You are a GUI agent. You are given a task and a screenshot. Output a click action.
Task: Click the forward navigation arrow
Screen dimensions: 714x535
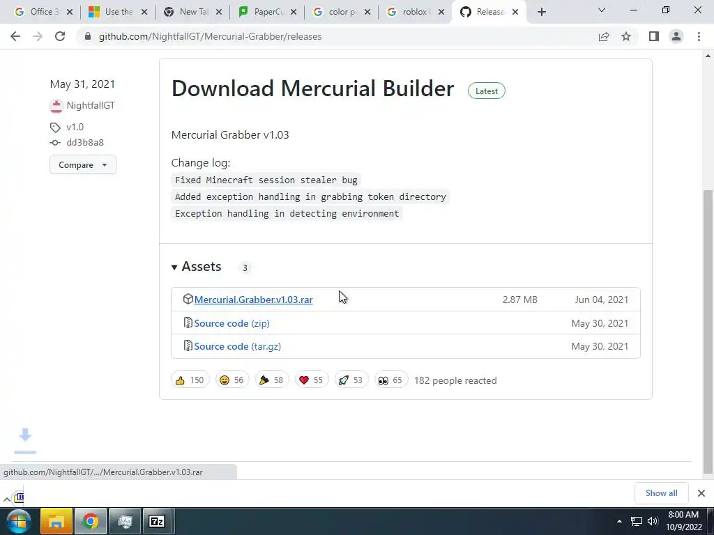click(38, 36)
